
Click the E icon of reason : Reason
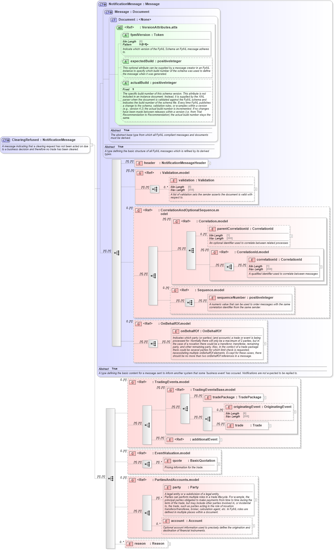(130, 544)
